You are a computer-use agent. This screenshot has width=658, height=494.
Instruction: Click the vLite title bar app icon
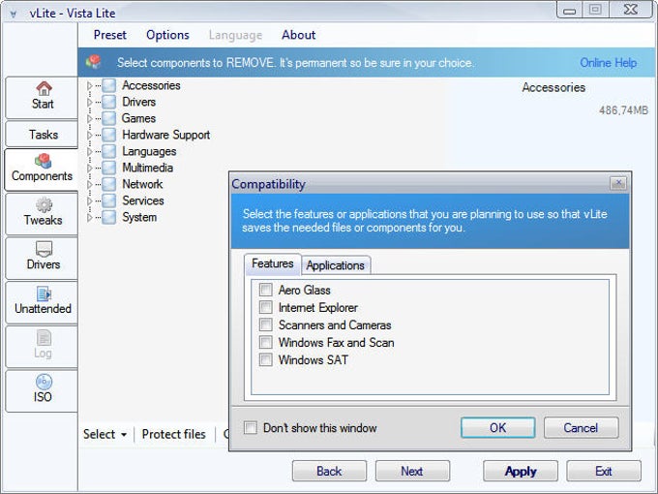(x=14, y=14)
